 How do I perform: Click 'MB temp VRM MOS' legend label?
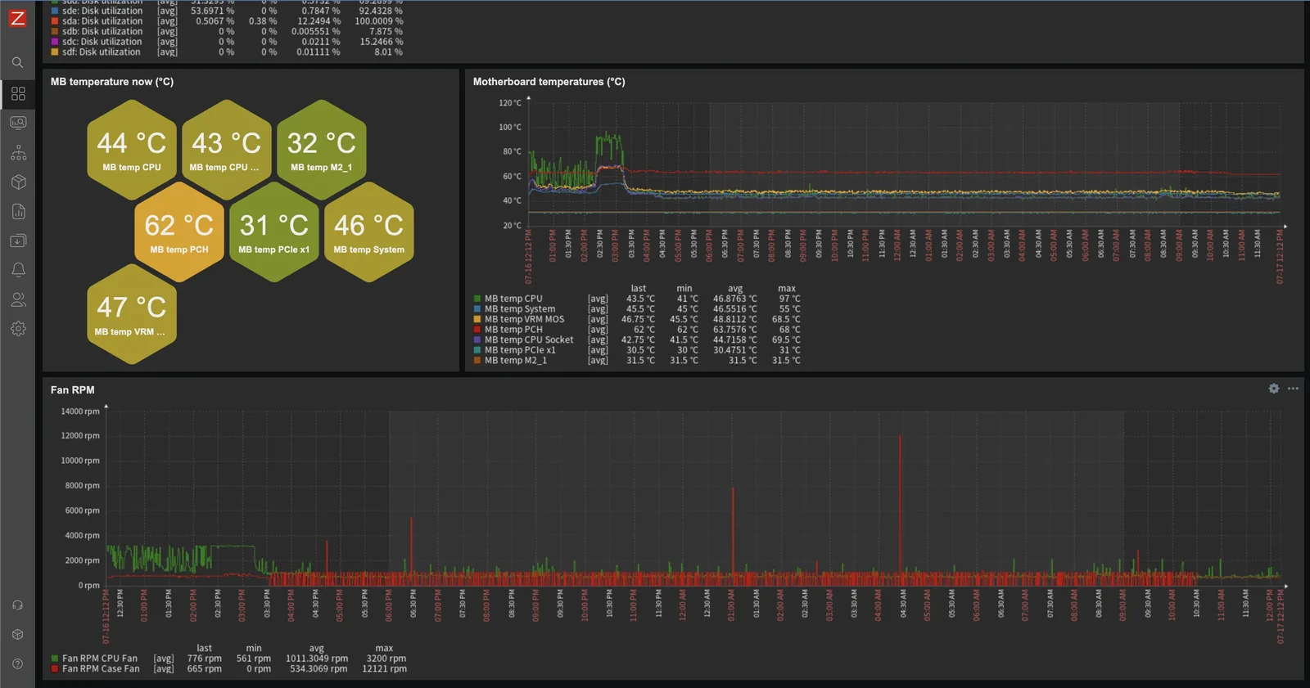(x=524, y=320)
